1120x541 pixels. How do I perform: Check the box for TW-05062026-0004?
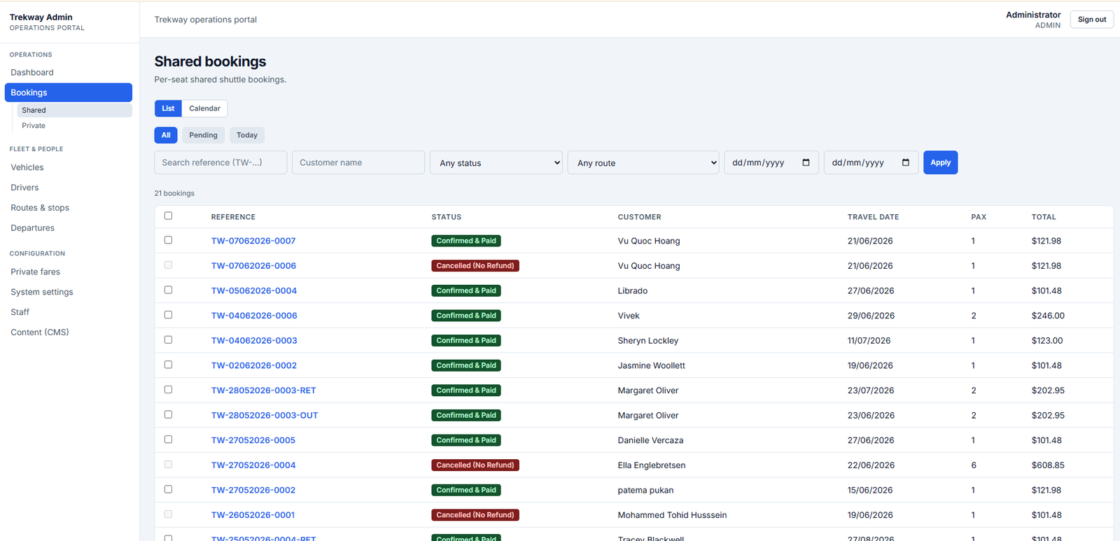pyautogui.click(x=168, y=290)
